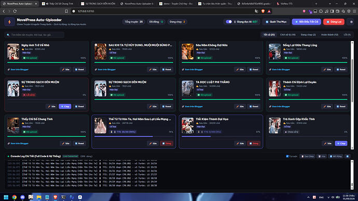Open Xem trên Blogger for Thánh Chỉ Định Lại Duyên
Screen dimensions: 358x201
(280, 106)
